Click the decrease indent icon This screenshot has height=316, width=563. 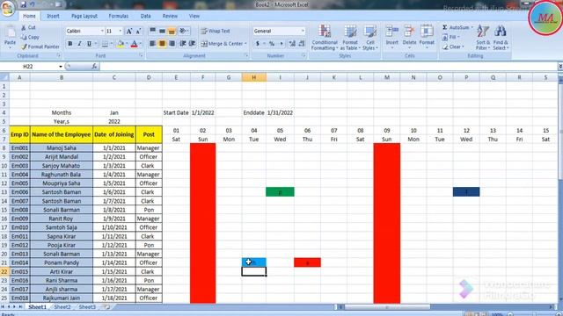coord(182,44)
